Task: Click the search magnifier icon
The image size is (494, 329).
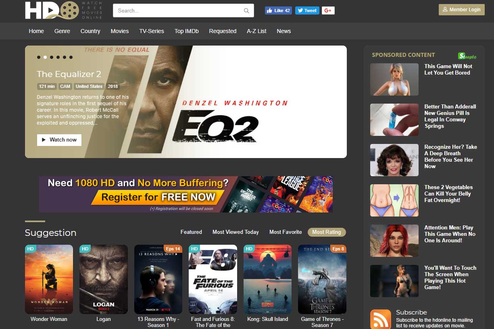Action: click(x=246, y=11)
